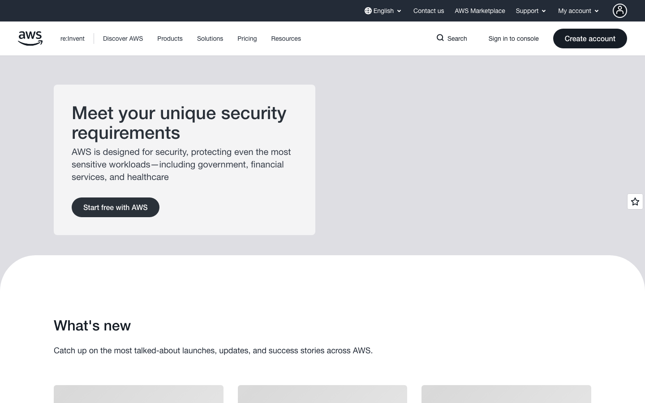Open the Contact us link
Image resolution: width=645 pixels, height=403 pixels.
pos(429,11)
